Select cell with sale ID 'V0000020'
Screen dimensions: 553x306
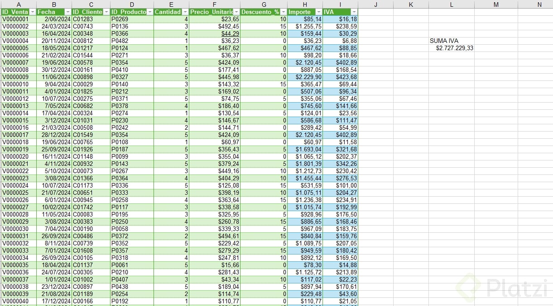[x=18, y=156]
